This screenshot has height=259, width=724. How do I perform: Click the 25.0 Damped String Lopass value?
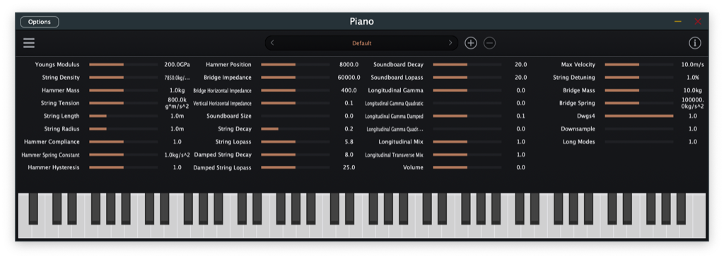pyautogui.click(x=349, y=167)
